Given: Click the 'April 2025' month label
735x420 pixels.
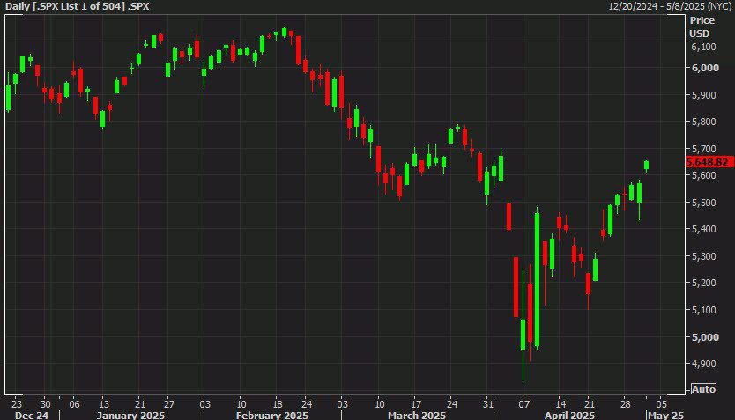Looking at the screenshot, I should [x=569, y=416].
